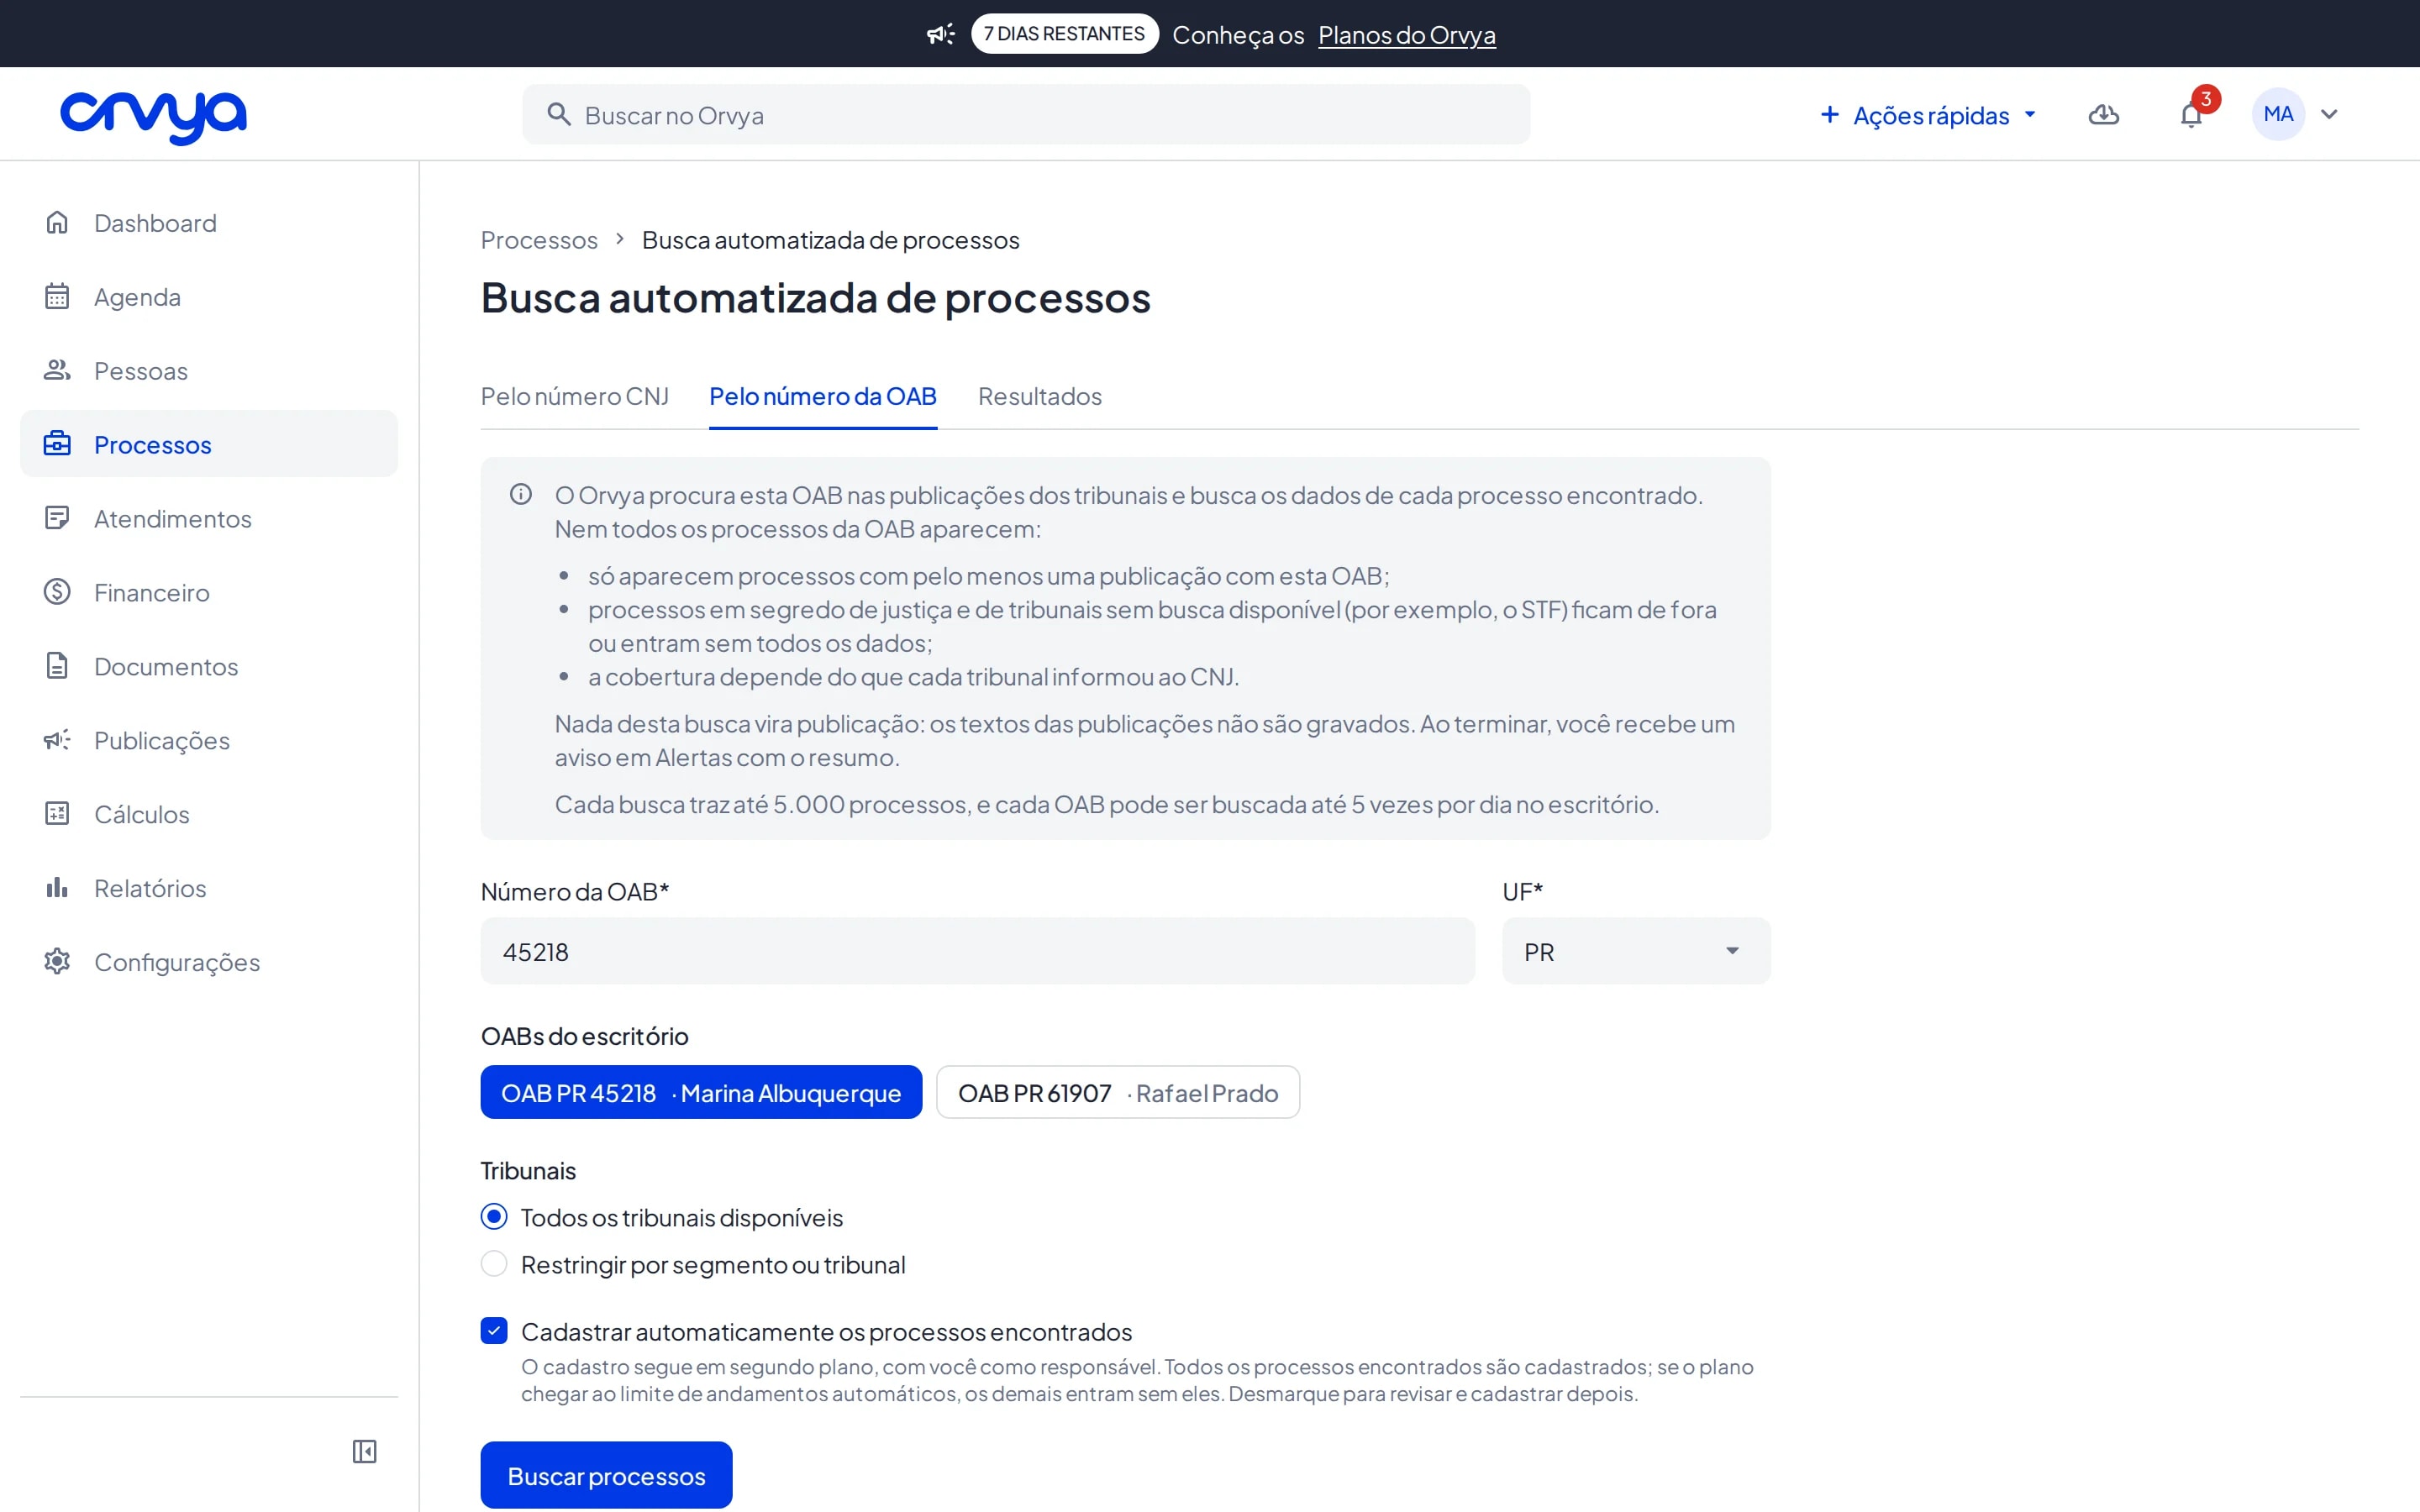Open Publicações in the sidebar
The width and height of the screenshot is (2420, 1512).
(209, 740)
